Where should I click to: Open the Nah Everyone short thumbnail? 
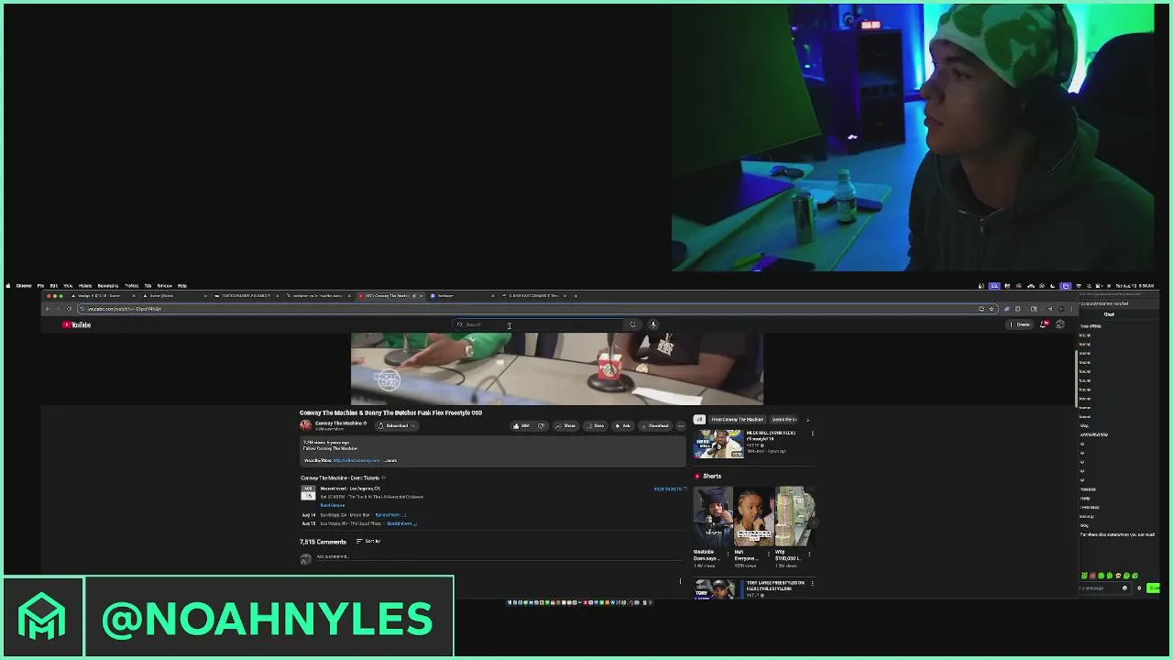point(753,516)
